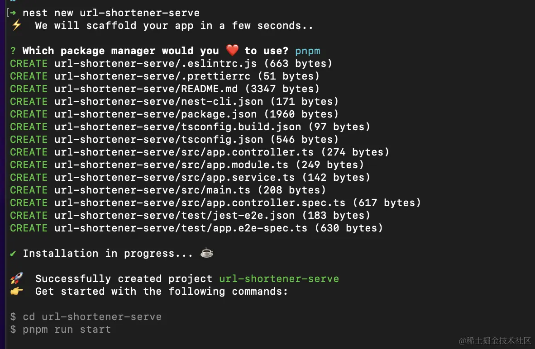The height and width of the screenshot is (349, 535).
Task: Click the CREATE label beside .eslintrc.js
Action: (x=29, y=64)
